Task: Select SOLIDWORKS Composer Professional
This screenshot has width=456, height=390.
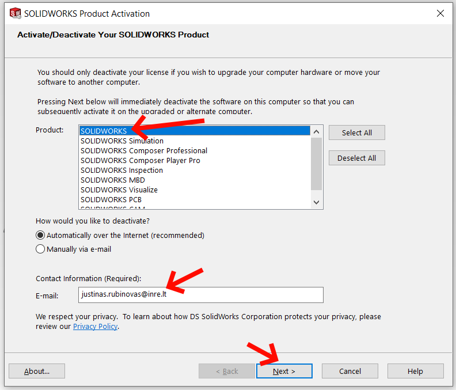Action: (195, 151)
